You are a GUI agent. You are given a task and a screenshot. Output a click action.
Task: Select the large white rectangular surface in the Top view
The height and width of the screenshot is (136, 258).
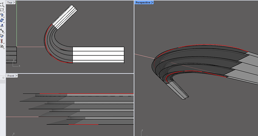[98, 55]
